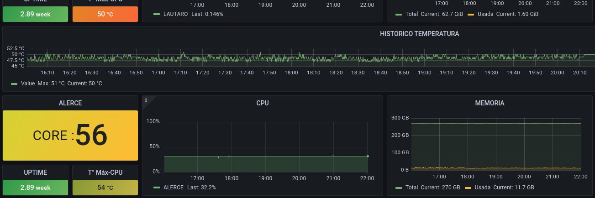
Task: Click 'Current: 1.60 GiB' legend value
Action: point(517,14)
